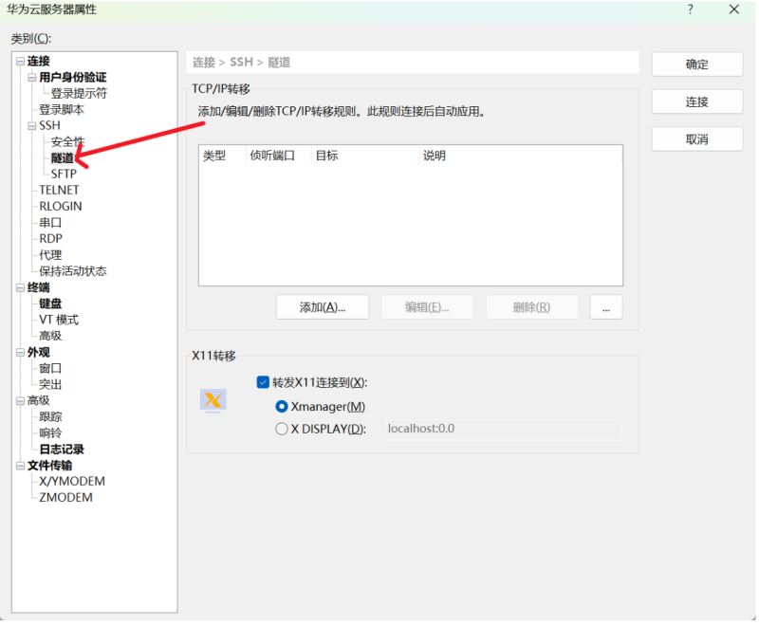Choose the X DISPLAY(D) radio option

pyautogui.click(x=281, y=429)
